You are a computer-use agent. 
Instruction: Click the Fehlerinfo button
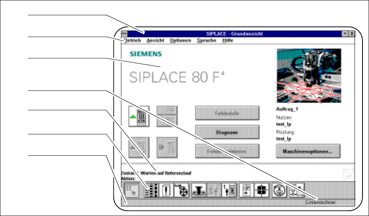pos(227,113)
